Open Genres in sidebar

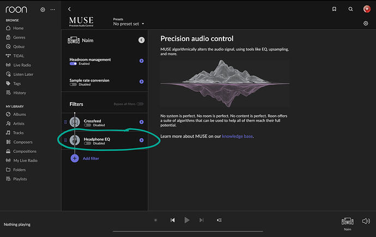pos(16,37)
